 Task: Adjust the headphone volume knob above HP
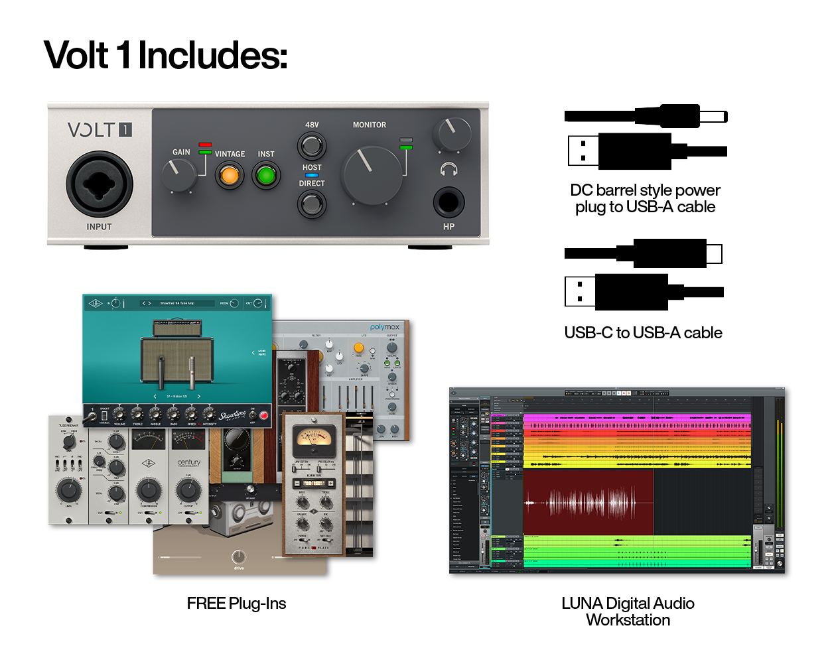click(x=452, y=134)
